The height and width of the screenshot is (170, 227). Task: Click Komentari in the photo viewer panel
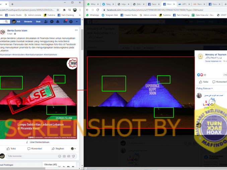coord(220,82)
